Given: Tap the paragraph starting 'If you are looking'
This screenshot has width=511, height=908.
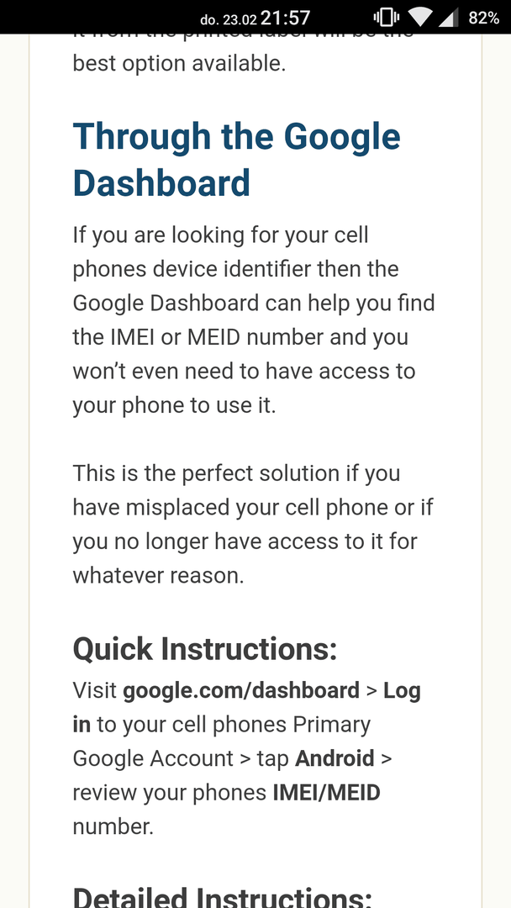Looking at the screenshot, I should 254,320.
